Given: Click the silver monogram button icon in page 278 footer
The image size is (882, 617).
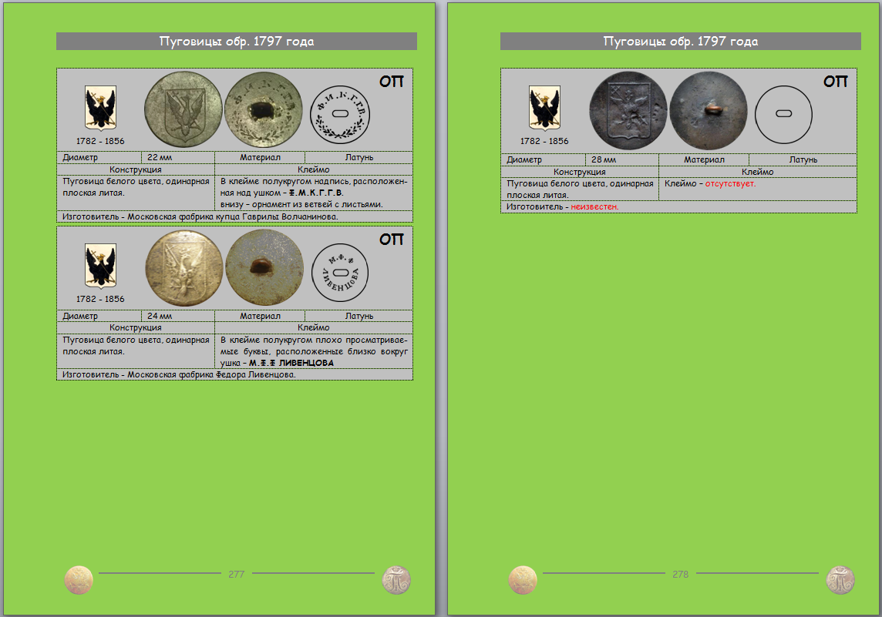Looking at the screenshot, I should 840,579.
